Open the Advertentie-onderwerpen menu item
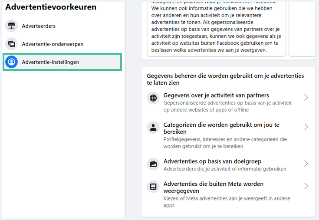 (x=62, y=44)
